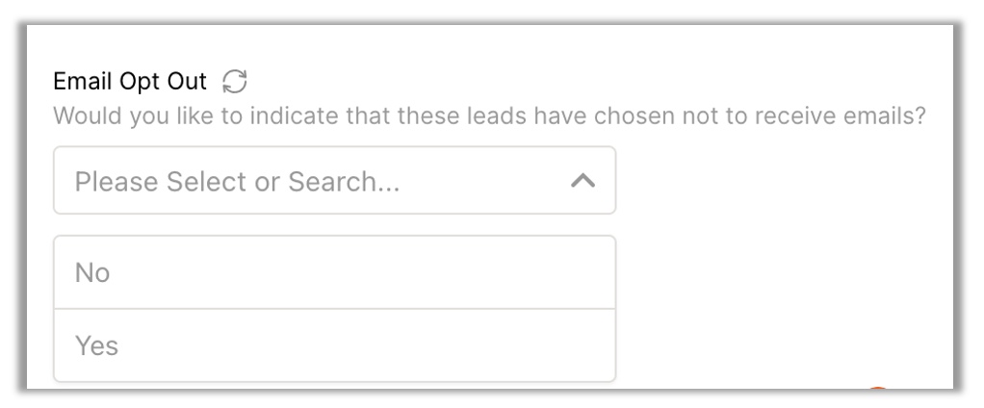Click the word "Yes" in the options
Screen dimensions: 984x408
pos(96,345)
